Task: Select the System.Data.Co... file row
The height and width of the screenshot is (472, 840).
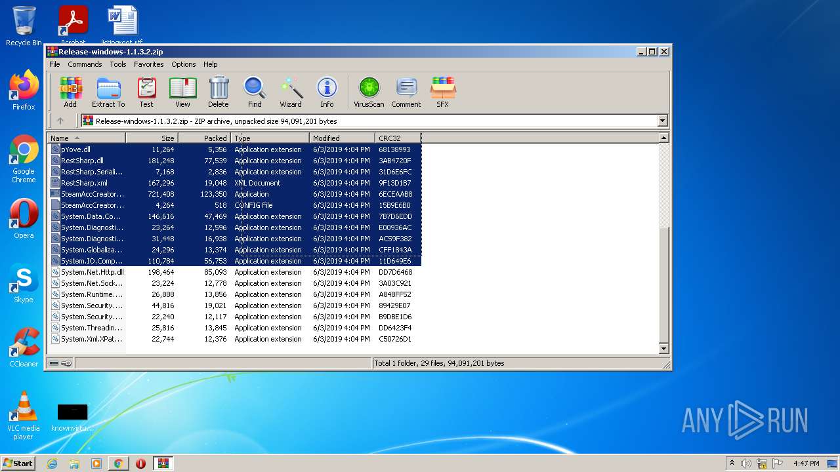Action: tap(234, 216)
